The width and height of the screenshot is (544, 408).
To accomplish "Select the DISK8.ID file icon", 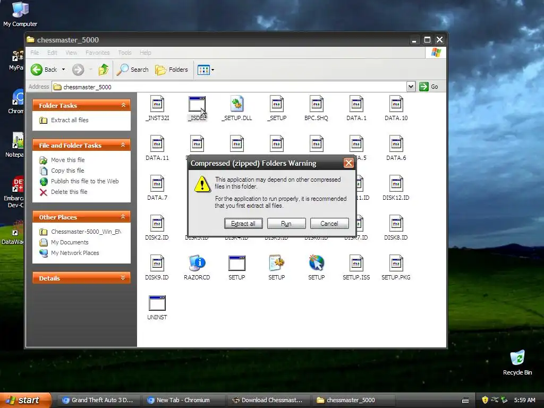I will click(396, 223).
